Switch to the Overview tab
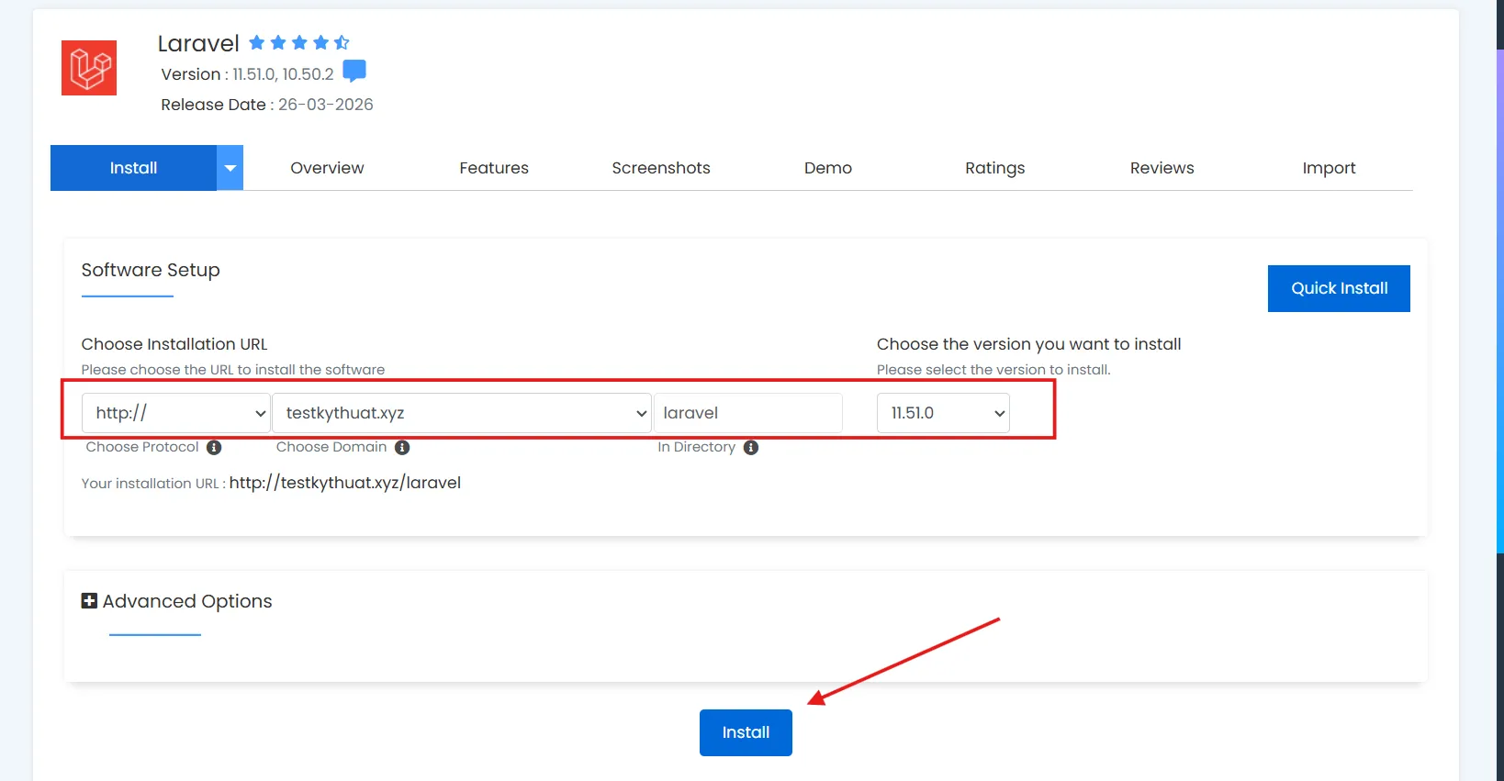The height and width of the screenshot is (781, 1504). point(327,168)
